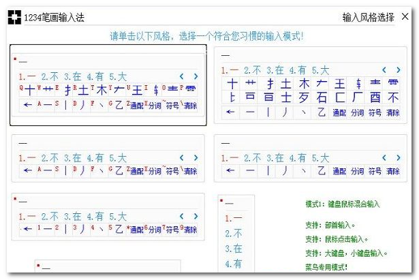Previous candidates arrow in radical grid style panel

tap(384, 70)
